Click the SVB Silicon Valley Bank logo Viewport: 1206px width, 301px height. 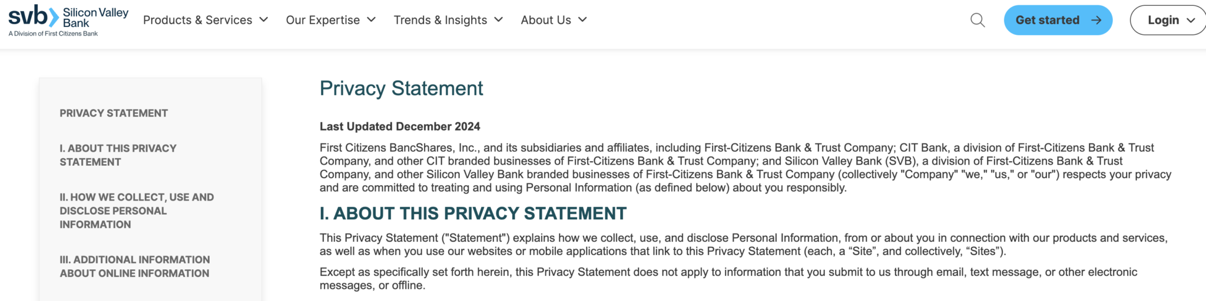tap(68, 21)
